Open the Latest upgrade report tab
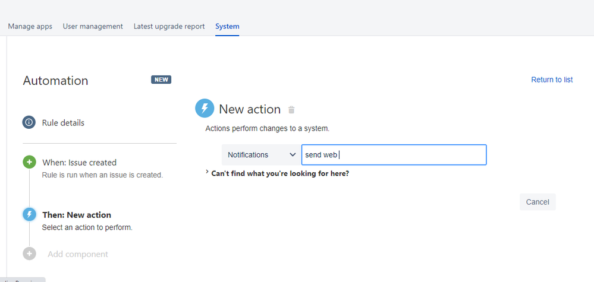Image resolution: width=594 pixels, height=282 pixels. point(169,27)
